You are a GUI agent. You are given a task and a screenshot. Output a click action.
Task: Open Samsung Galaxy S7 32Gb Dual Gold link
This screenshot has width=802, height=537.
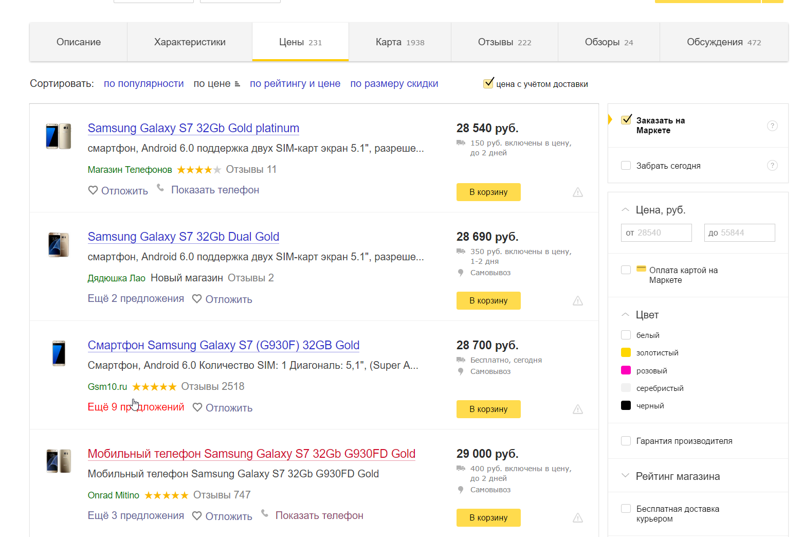coord(184,237)
